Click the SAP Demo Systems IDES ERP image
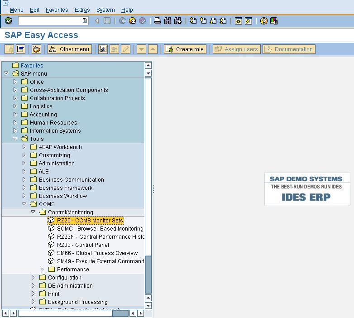Screen dimensions: 354x318 tap(307, 189)
